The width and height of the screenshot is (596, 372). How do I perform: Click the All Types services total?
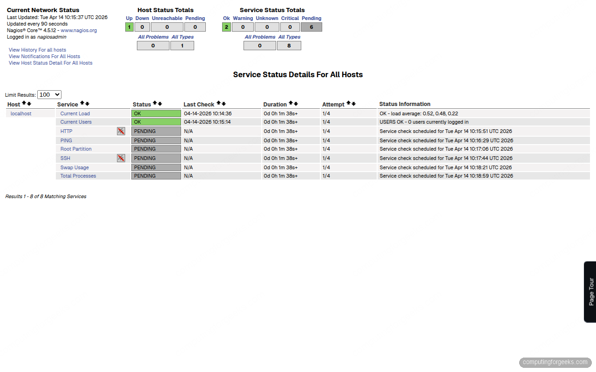coord(289,45)
